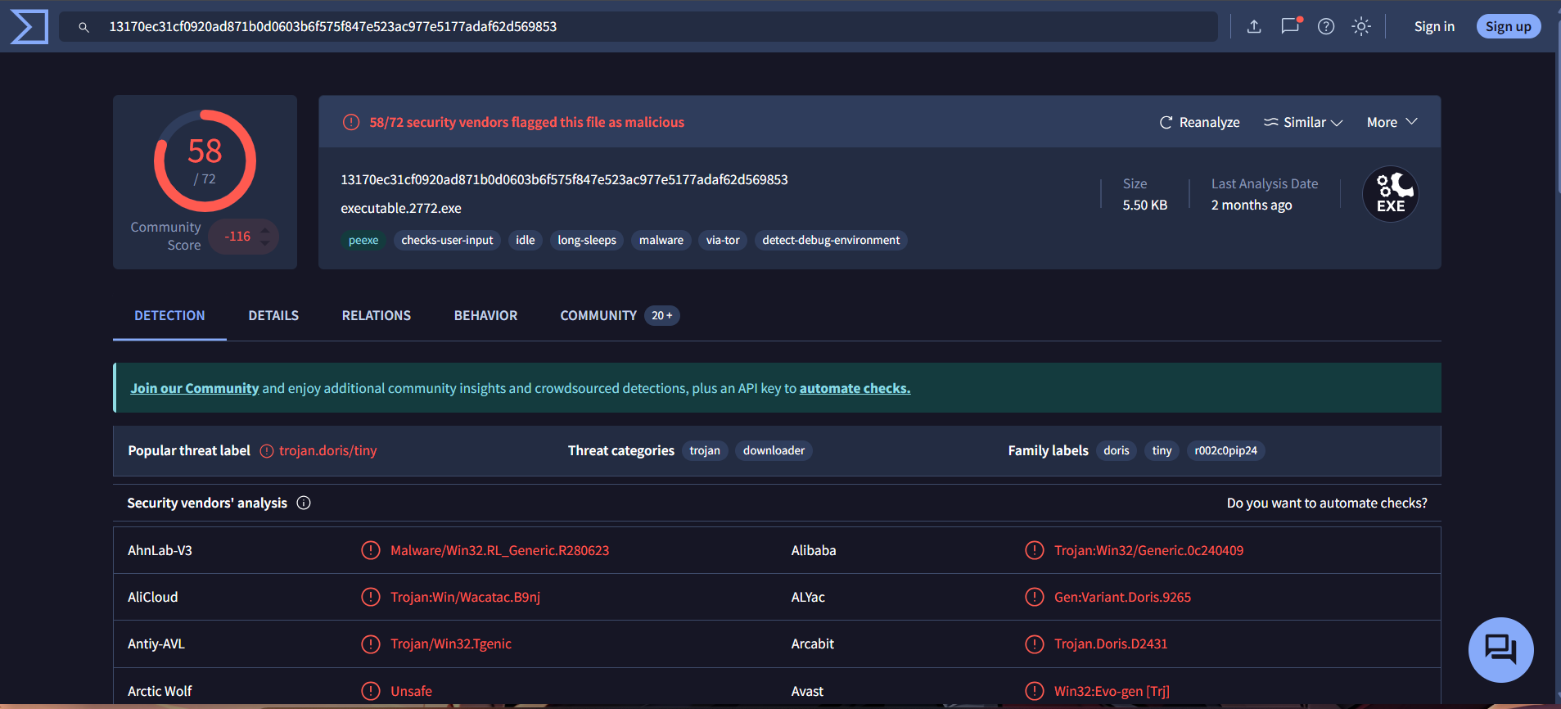Click the alert icon in AliCloud row
The image size is (1561, 709).
[371, 597]
